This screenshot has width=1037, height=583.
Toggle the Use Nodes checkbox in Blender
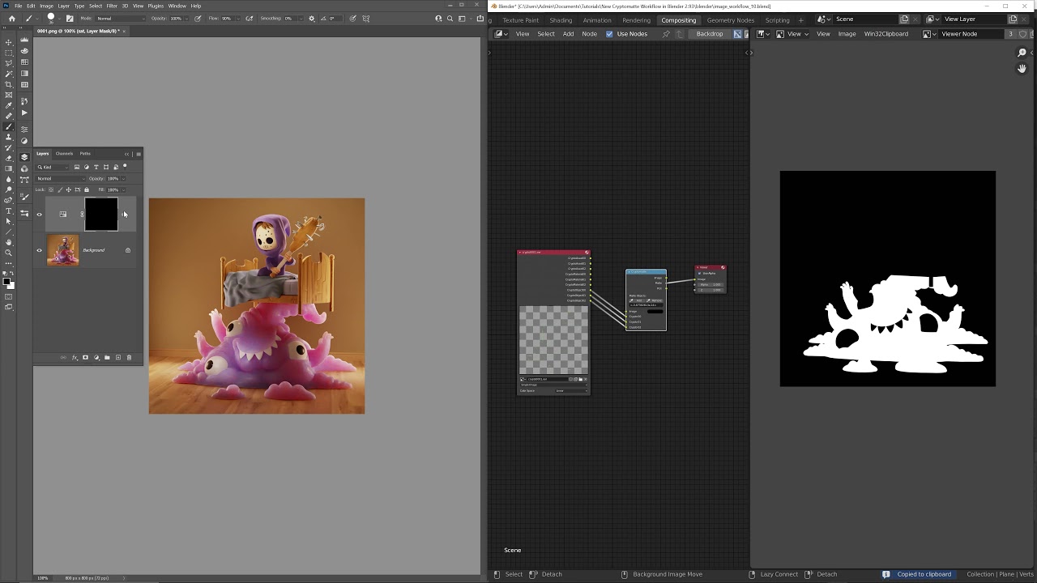coord(609,34)
